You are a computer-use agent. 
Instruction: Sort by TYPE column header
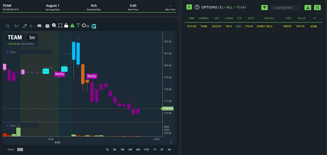point(288,18)
